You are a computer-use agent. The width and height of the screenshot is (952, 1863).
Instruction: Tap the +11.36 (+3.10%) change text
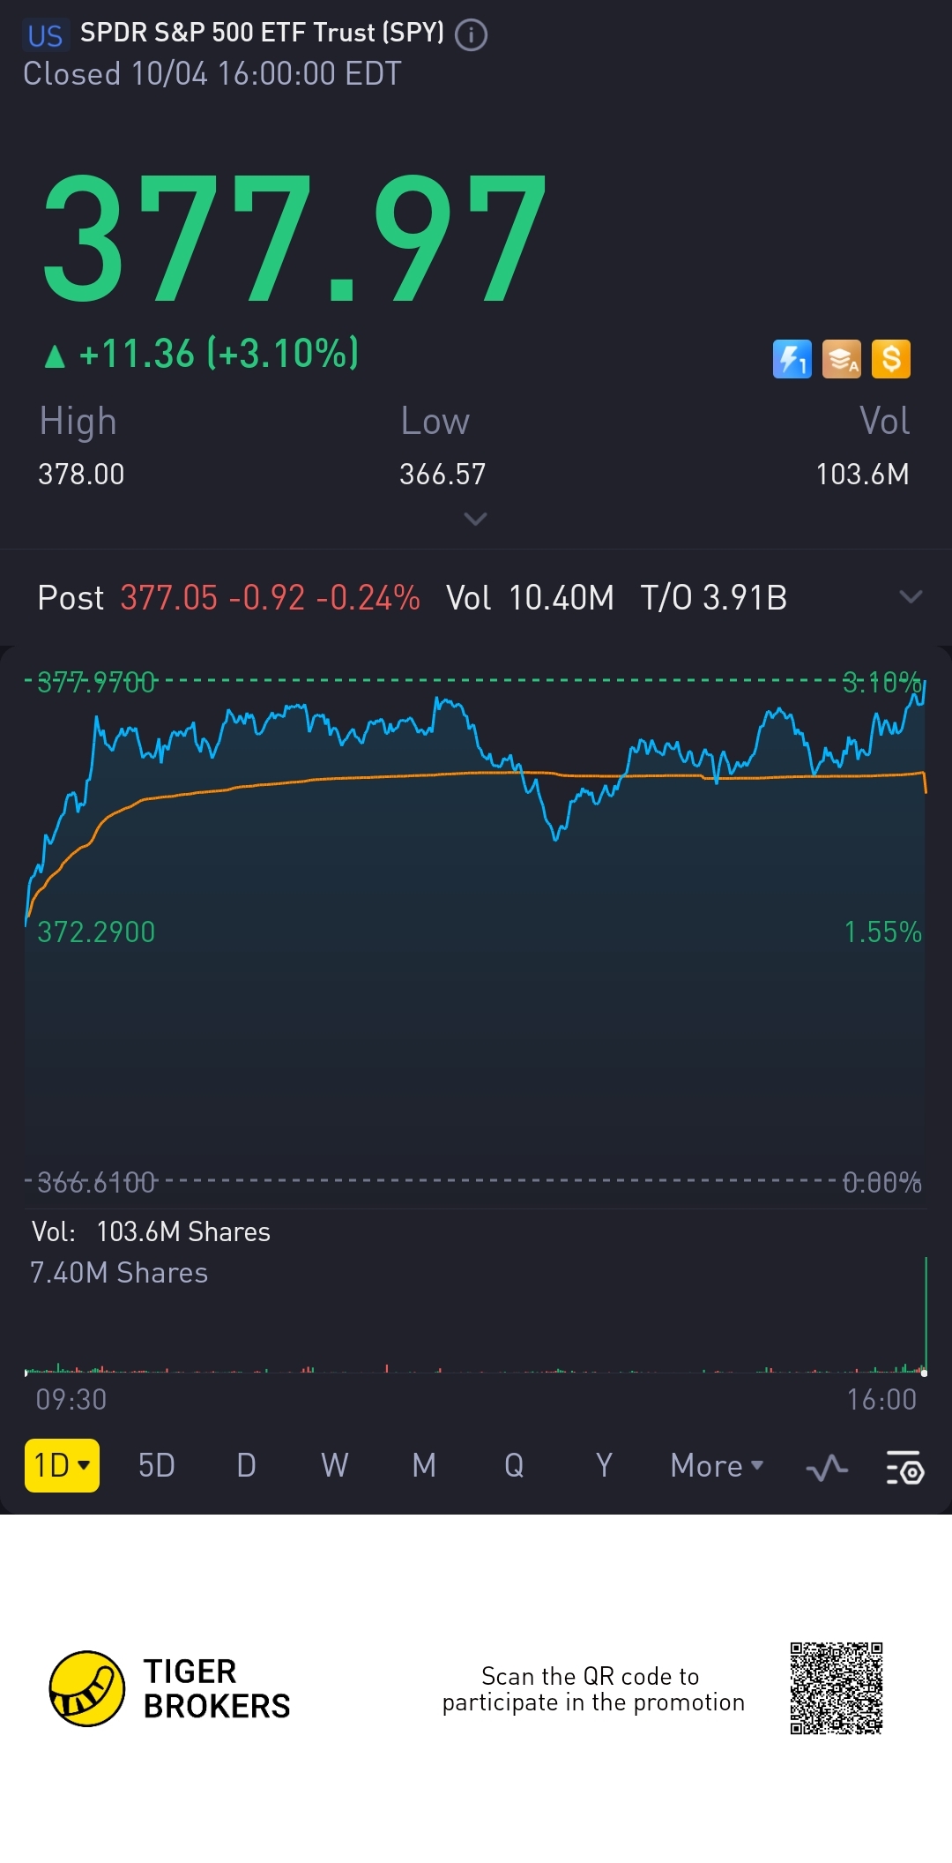coord(219,354)
